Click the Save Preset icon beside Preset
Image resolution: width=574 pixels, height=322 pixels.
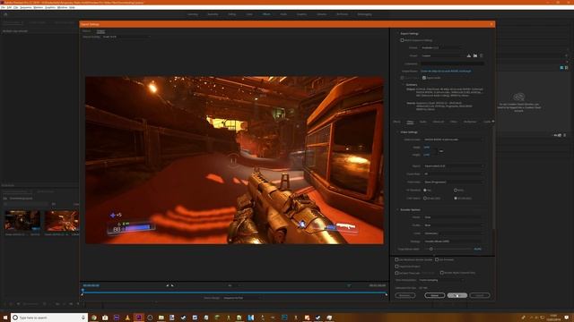(469, 55)
